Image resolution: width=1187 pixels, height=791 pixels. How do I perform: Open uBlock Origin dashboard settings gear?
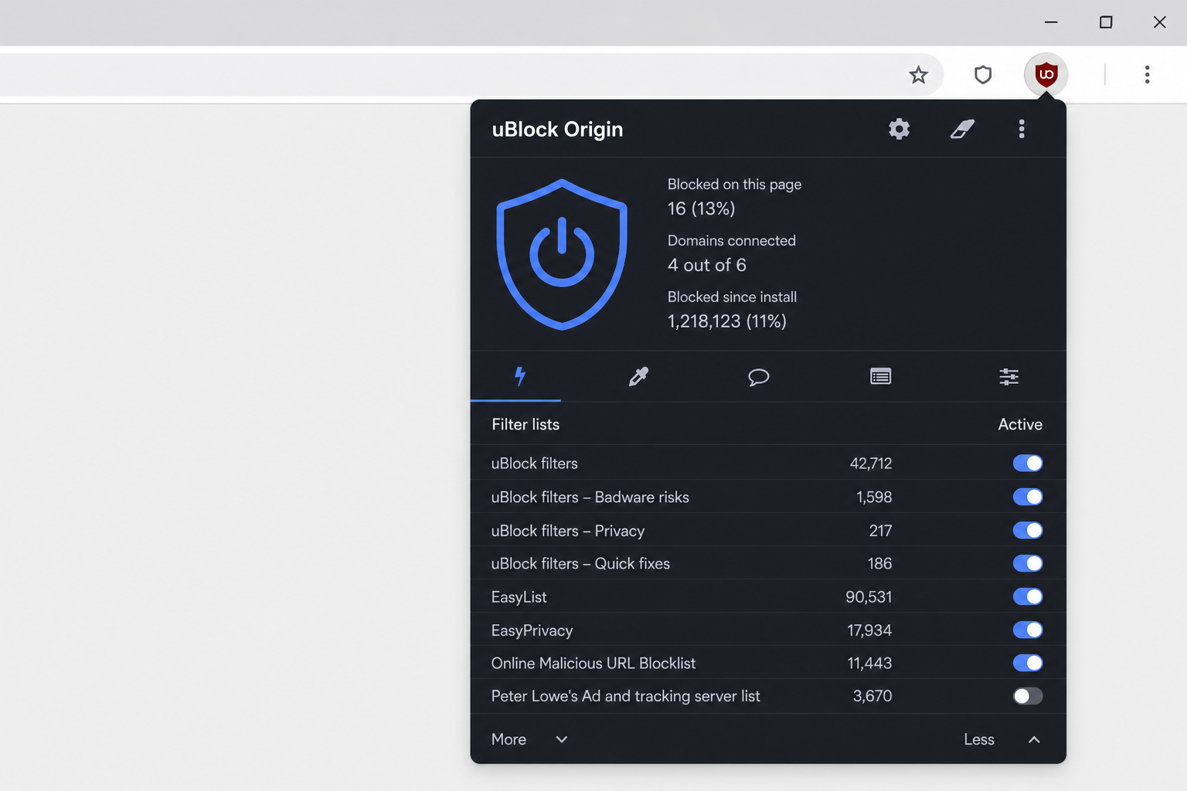[899, 129]
